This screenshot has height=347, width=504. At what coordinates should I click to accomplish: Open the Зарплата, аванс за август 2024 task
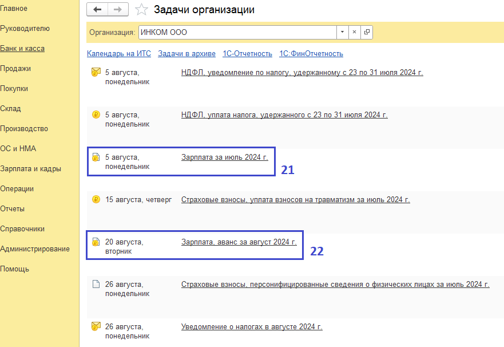pyautogui.click(x=239, y=242)
